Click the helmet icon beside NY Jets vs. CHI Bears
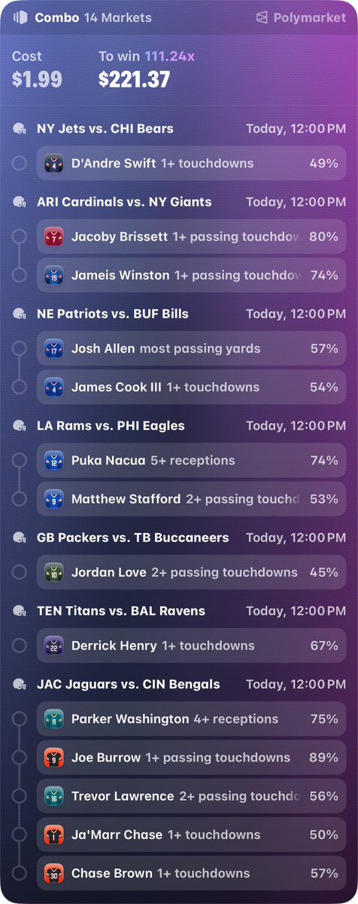This screenshot has width=358, height=904. pos(20,129)
